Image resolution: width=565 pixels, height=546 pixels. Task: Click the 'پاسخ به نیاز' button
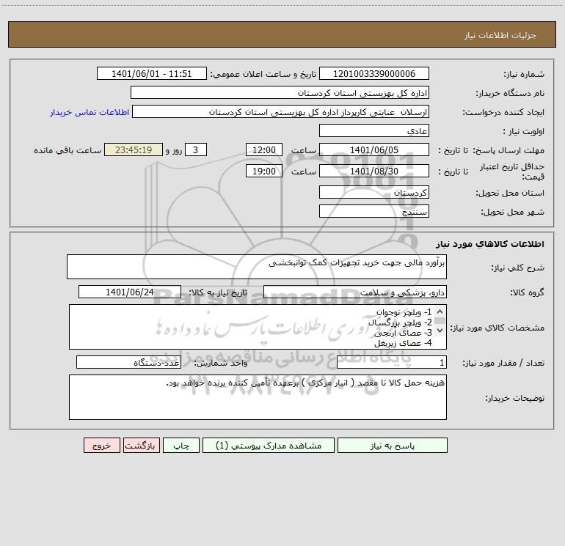(x=393, y=446)
